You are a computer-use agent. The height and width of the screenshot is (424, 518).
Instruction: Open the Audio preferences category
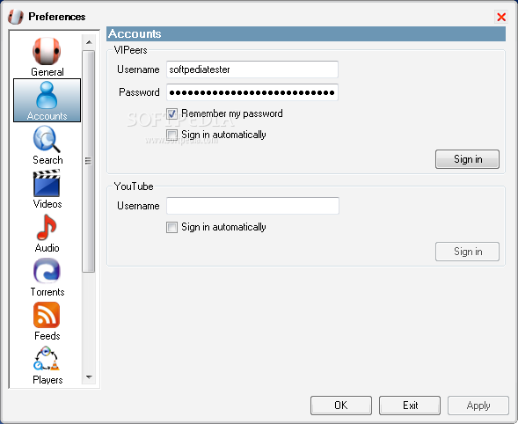coord(47,233)
